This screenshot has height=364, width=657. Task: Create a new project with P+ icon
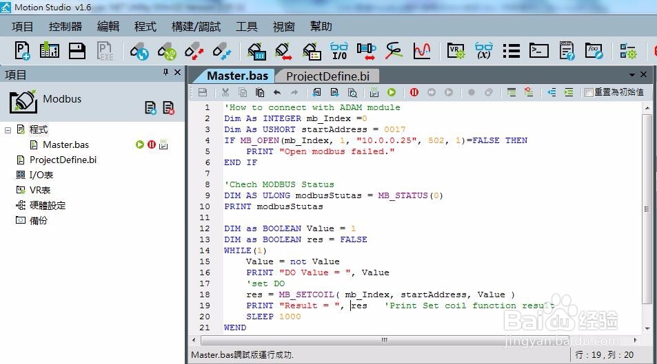tap(22, 51)
